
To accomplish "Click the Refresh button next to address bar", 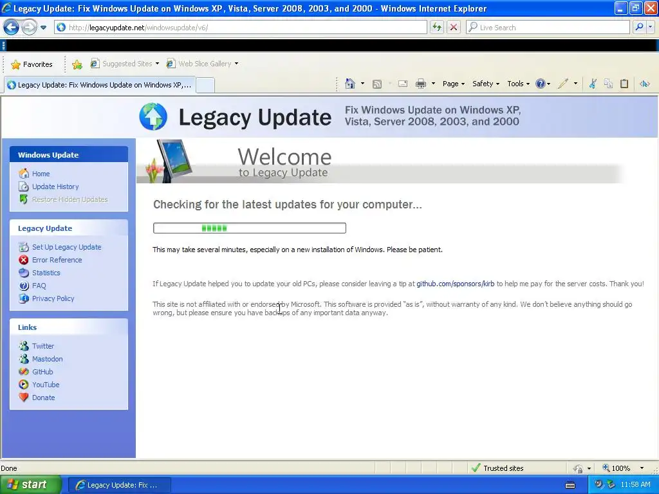I will point(437,27).
